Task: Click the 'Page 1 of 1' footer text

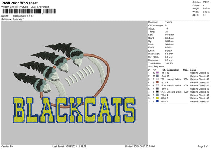Action: point(204,147)
